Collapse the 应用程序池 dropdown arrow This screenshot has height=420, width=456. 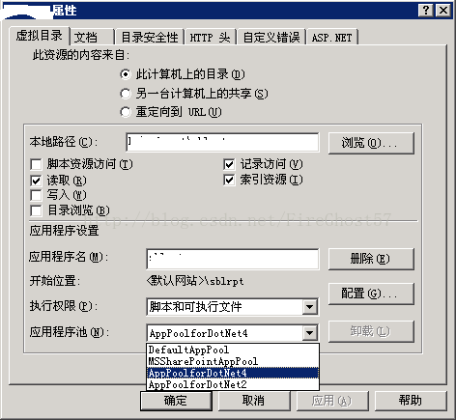[x=309, y=333]
